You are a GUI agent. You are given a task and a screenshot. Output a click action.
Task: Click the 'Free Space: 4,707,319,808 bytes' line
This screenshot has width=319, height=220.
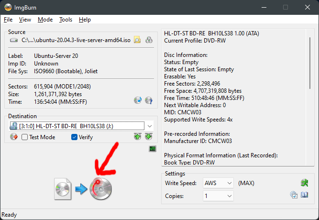tap(203, 91)
